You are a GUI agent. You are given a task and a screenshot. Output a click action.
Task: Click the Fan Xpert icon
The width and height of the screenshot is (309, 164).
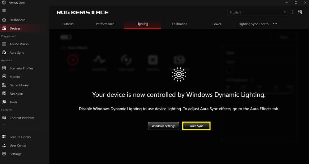(4, 93)
